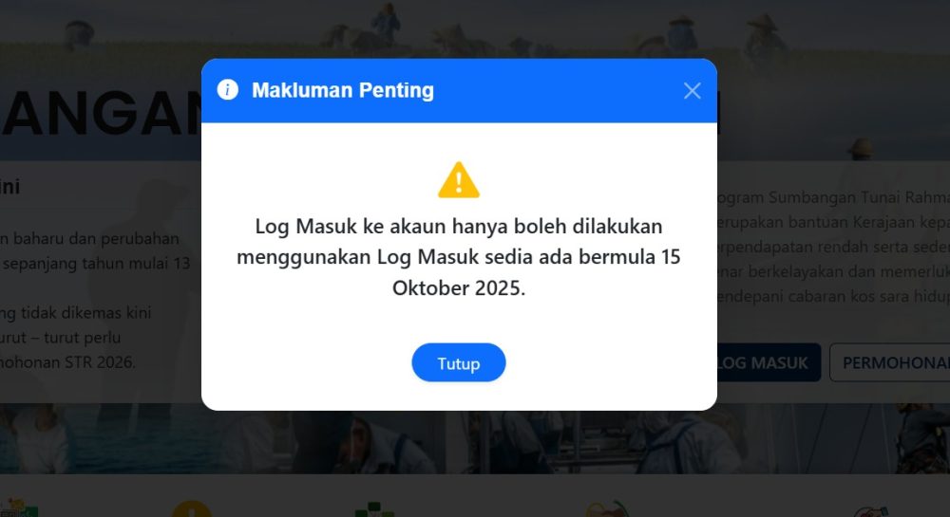Click the Sumbangan Tunai Rahmah description paragraph

tap(833, 247)
